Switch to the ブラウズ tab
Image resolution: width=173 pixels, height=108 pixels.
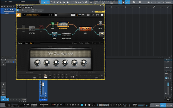[169, 105]
